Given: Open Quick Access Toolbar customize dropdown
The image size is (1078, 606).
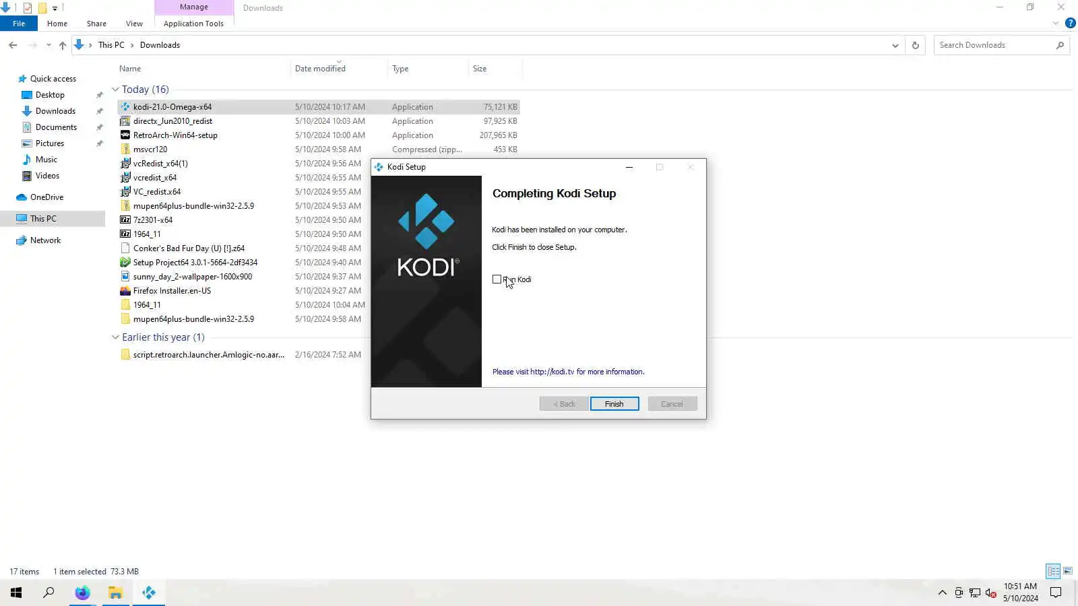Looking at the screenshot, I should click(x=55, y=8).
